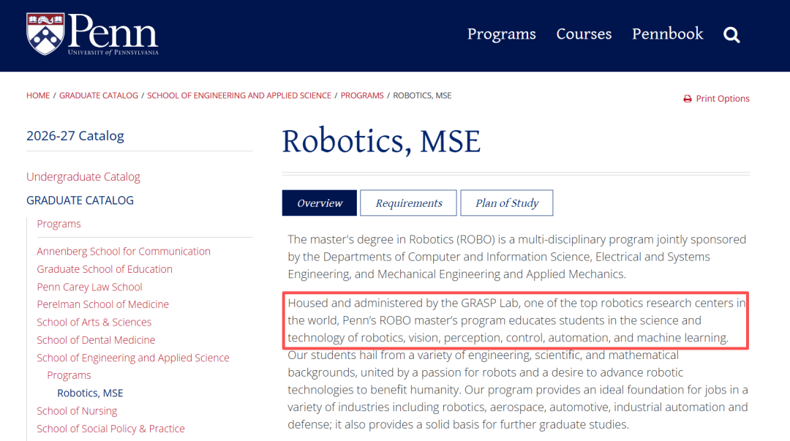Open Programs in top navigation
The height and width of the screenshot is (441, 790).
[501, 34]
